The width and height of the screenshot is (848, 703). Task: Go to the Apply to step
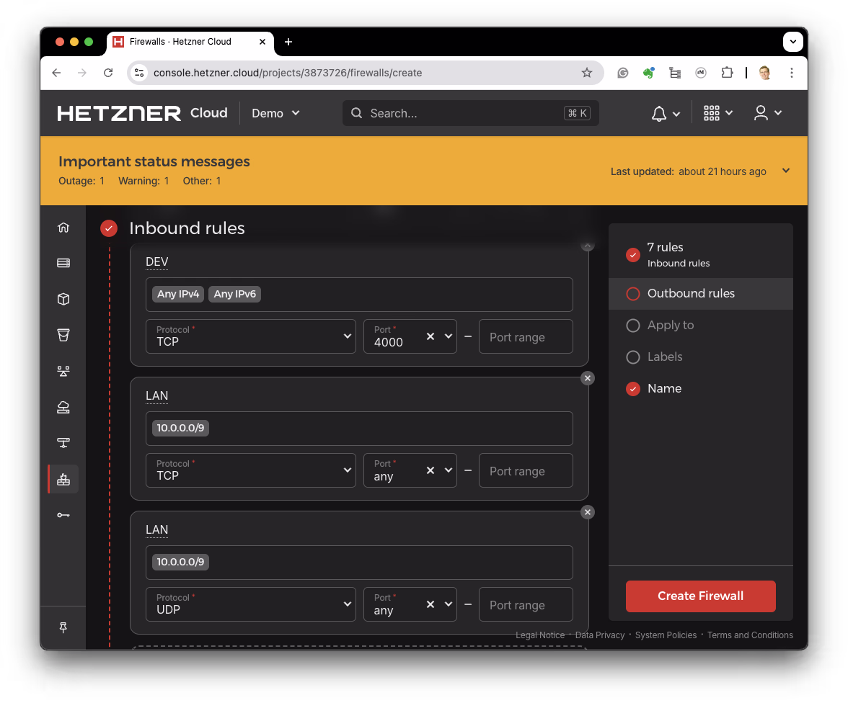670,326
